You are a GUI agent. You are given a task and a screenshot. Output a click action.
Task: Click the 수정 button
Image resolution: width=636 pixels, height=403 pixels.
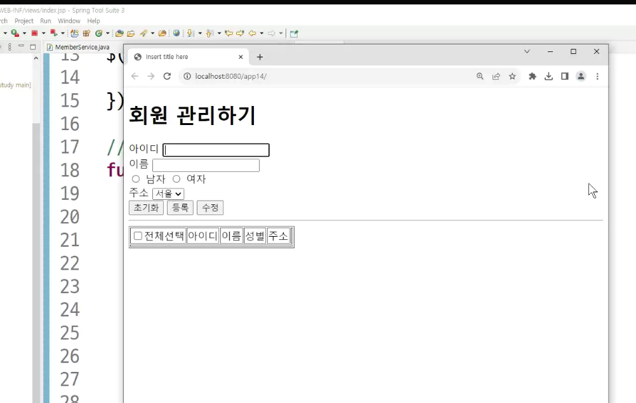(210, 208)
